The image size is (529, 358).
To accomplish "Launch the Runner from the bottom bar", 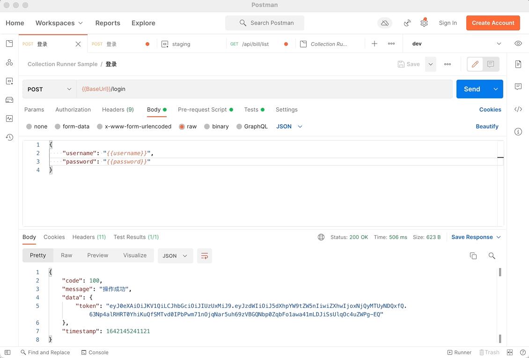I will [x=459, y=352].
